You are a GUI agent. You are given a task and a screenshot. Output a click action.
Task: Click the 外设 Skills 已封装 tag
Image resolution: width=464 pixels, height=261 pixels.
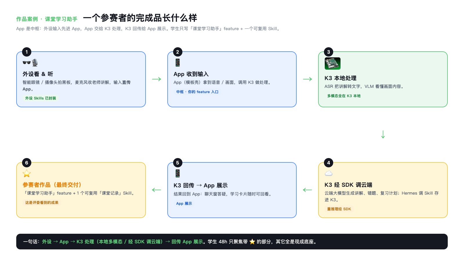point(41,98)
